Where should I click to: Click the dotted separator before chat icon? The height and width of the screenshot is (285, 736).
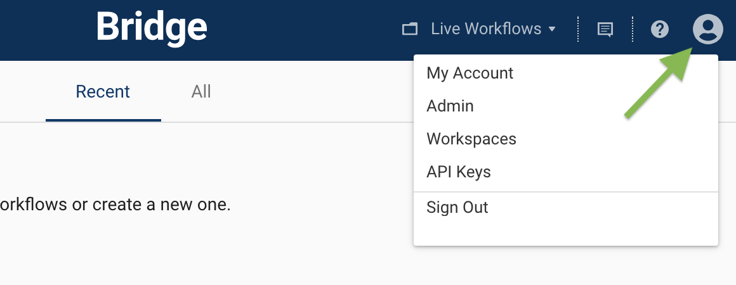(x=578, y=29)
